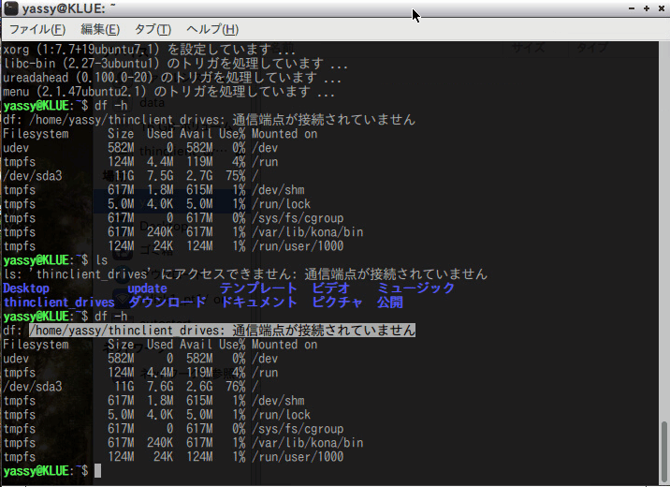Click the ドキュメント directory name
This screenshot has height=487, width=670.
(258, 303)
